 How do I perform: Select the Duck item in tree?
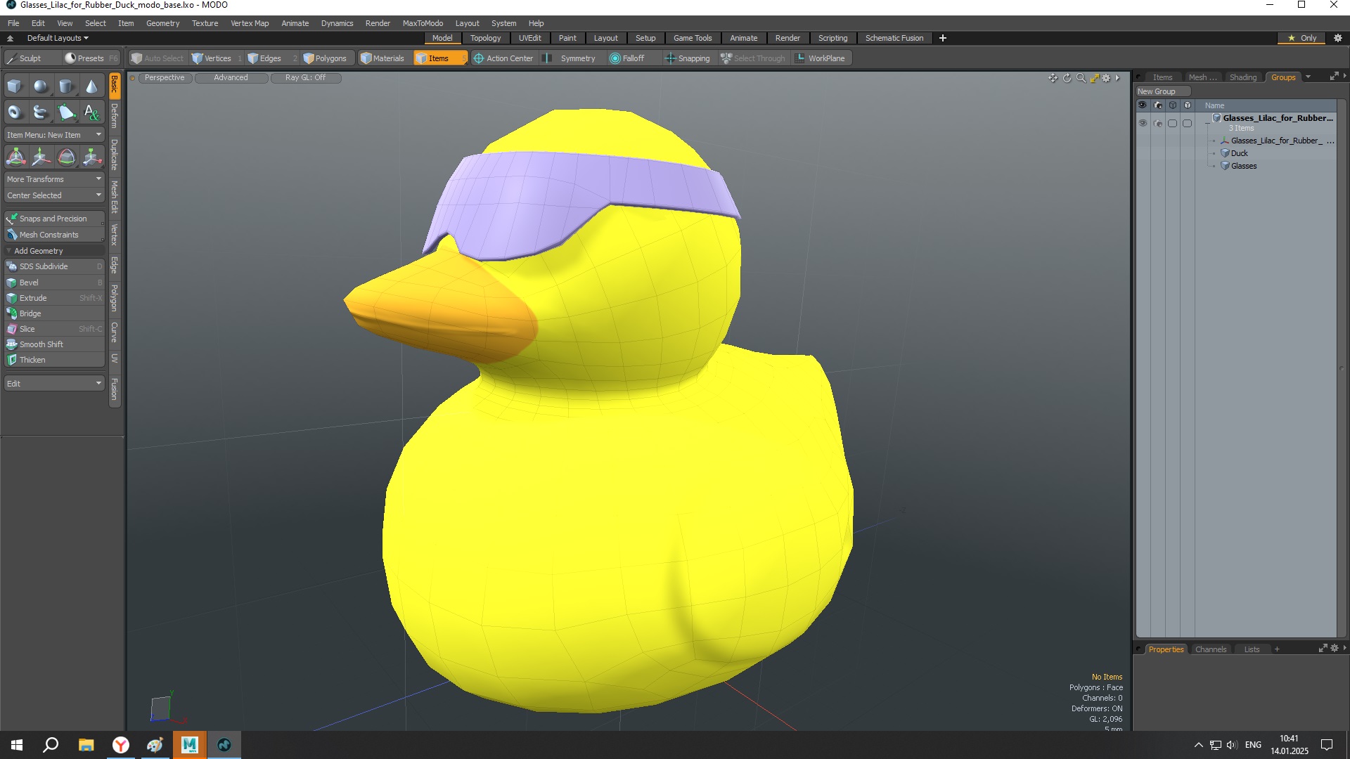(x=1239, y=153)
